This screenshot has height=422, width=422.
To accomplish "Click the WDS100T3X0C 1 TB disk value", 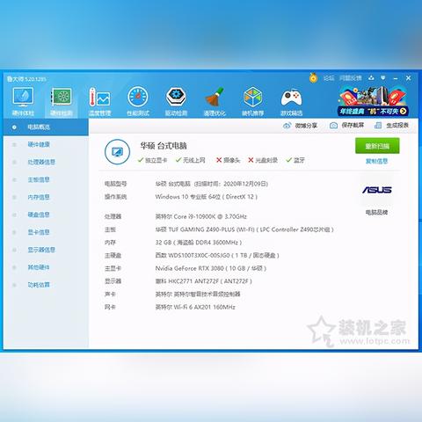I will point(217,255).
